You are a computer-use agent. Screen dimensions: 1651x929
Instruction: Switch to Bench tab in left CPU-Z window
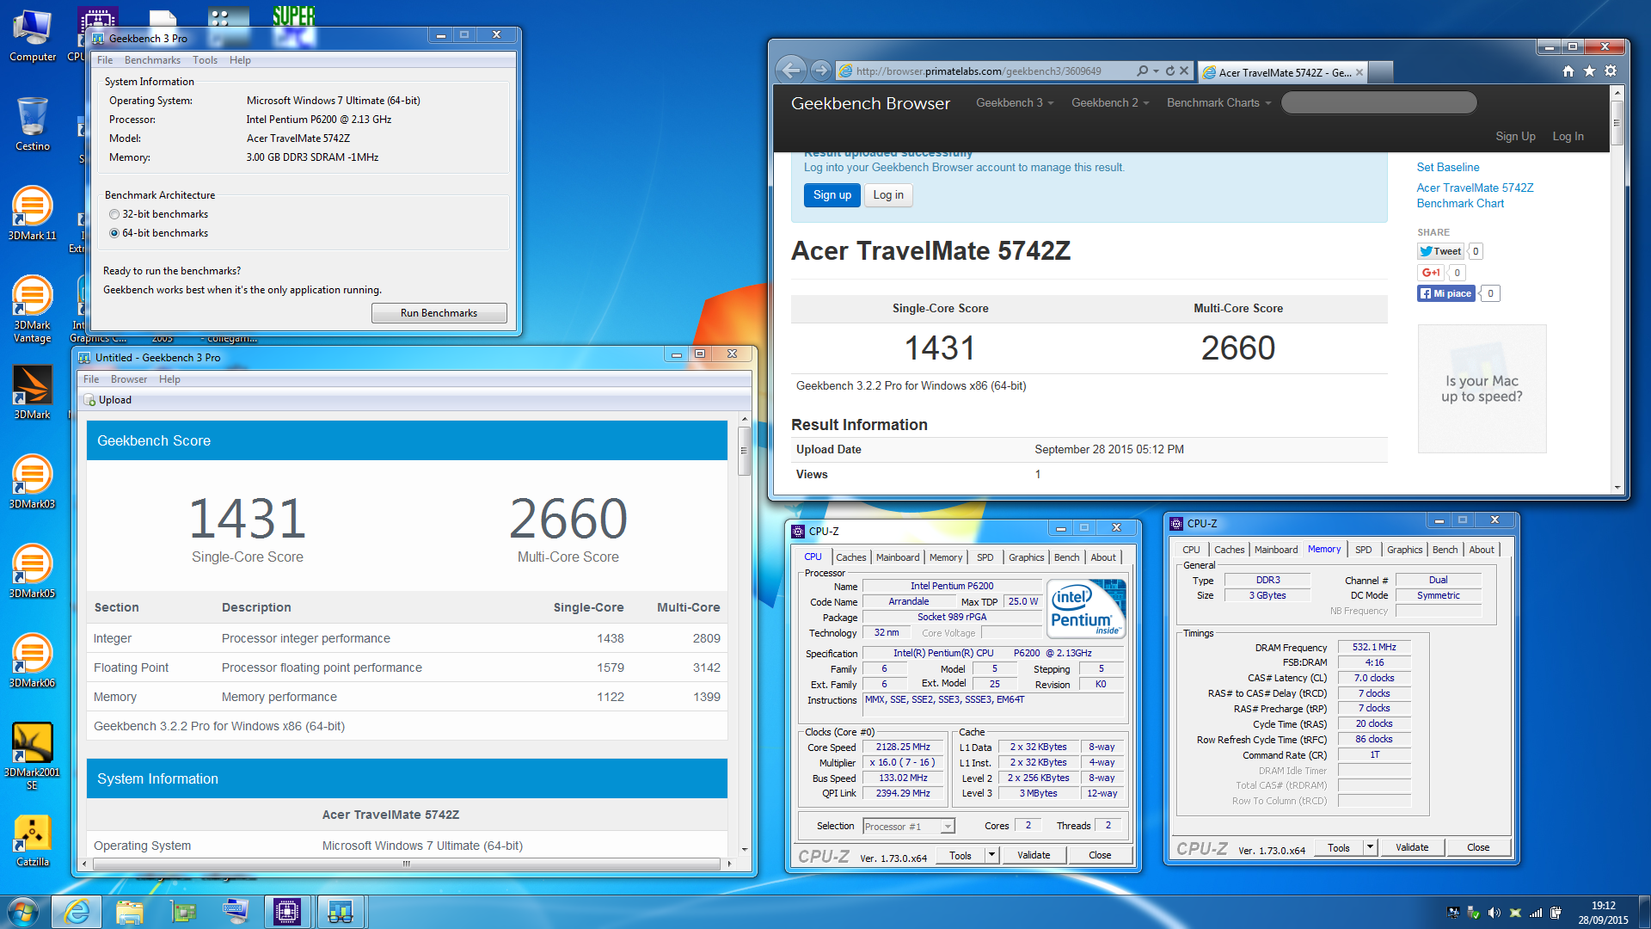1066,557
